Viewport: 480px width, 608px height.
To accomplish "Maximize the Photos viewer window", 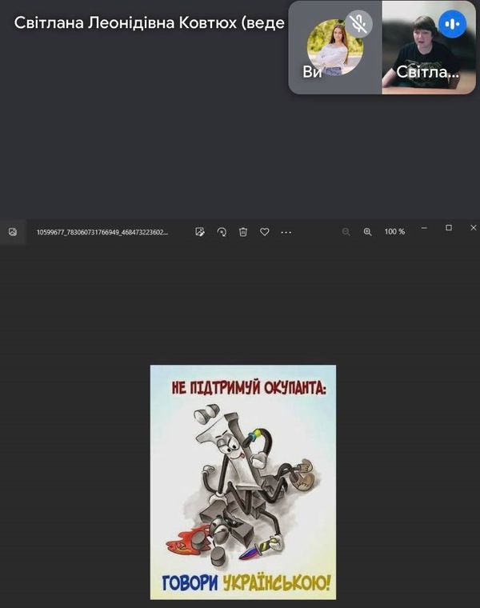I will click(449, 228).
